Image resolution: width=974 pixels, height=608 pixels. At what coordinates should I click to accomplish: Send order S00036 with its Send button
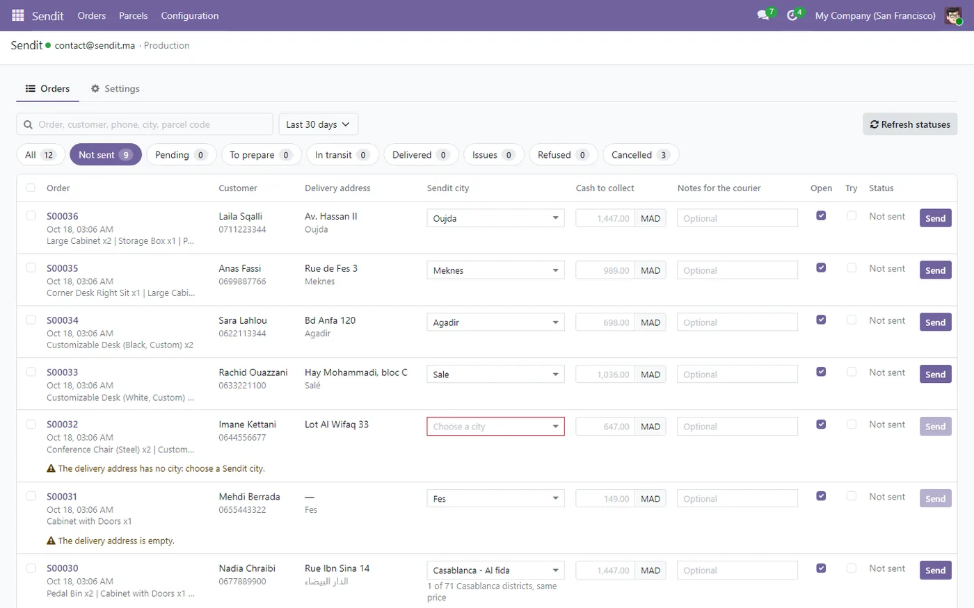(x=935, y=218)
